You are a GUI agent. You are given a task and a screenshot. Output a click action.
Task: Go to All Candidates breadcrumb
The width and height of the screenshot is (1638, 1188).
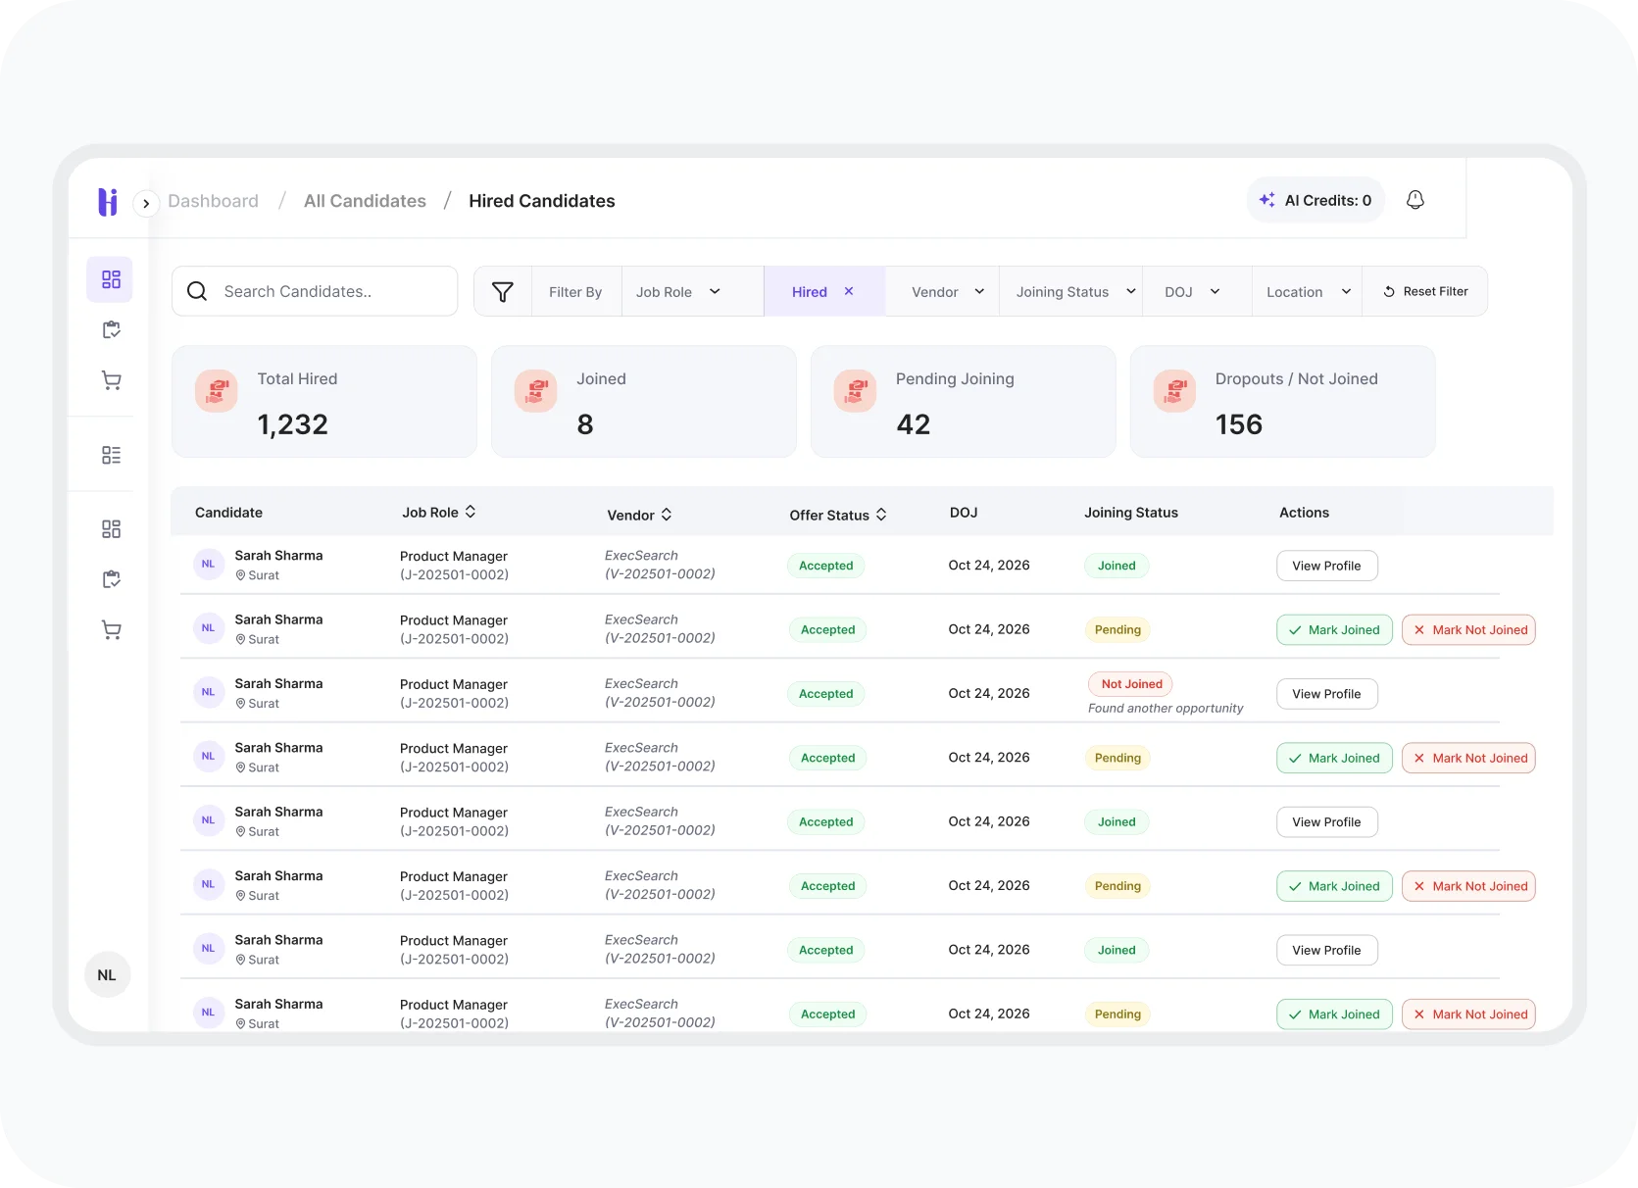point(365,201)
